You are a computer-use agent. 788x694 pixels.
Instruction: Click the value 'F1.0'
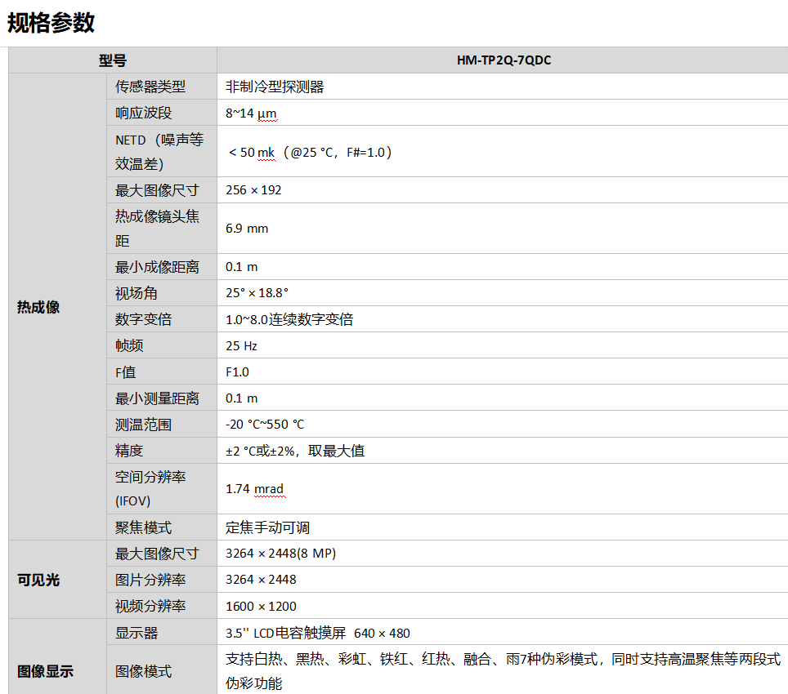coord(237,371)
